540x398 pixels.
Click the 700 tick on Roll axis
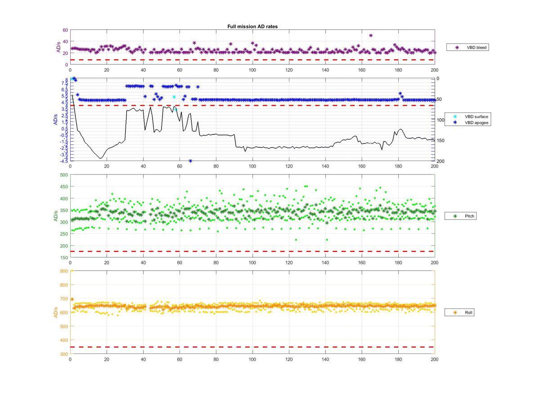click(64, 299)
